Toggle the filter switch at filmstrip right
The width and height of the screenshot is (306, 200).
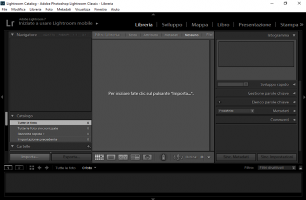pos(300,168)
